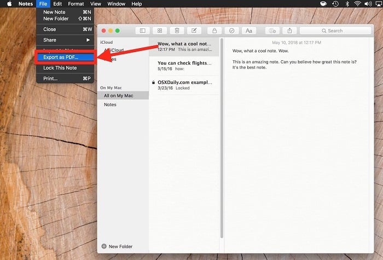
Task: Open the share icon in toolbar
Action: [289, 31]
